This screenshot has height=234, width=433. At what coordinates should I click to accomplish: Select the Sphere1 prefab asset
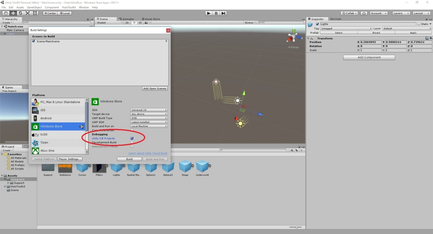point(151,169)
